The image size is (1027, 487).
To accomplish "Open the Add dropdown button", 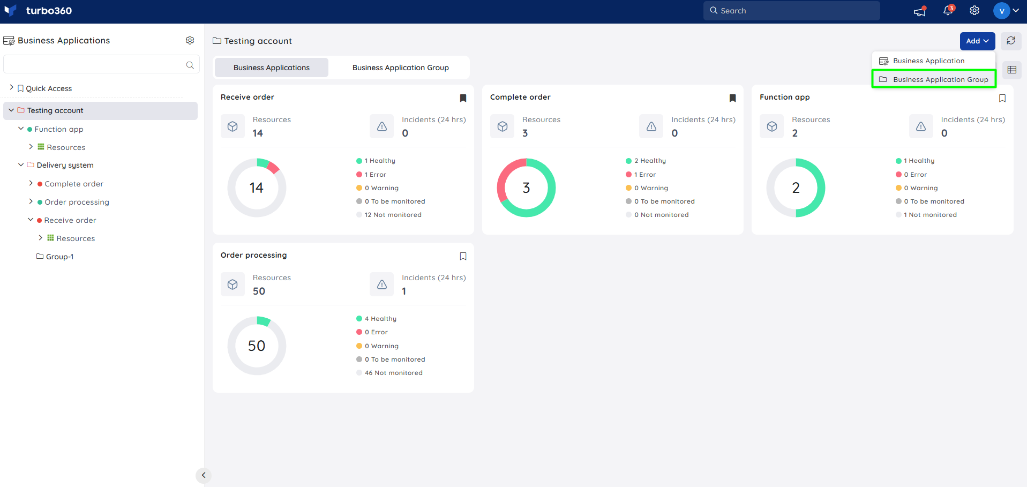I will point(977,41).
